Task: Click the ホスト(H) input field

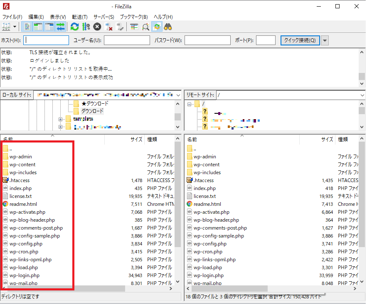Action: pyautogui.click(x=47, y=40)
